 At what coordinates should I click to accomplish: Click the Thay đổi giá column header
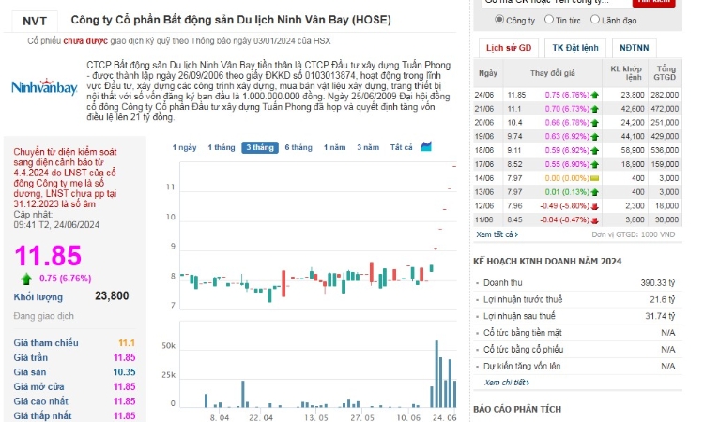(552, 72)
